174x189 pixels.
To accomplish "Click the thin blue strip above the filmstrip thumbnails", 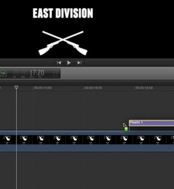I will tap(87, 133).
